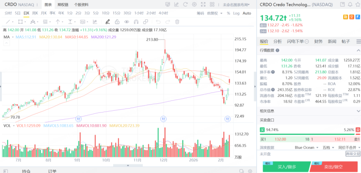Click the 高级交易 advanced trading button
Image resolution: width=361 pixels, height=173 pixels.
coord(353,154)
